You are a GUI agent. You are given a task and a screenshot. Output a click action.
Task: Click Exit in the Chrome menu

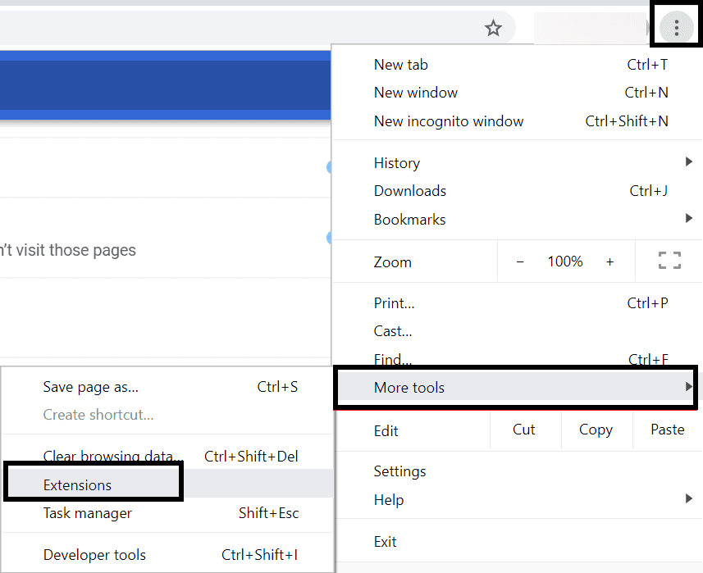[x=518, y=542]
